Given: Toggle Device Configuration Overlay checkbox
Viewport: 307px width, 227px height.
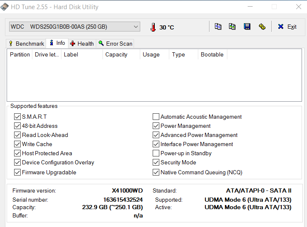Looking at the screenshot, I should [x=17, y=162].
